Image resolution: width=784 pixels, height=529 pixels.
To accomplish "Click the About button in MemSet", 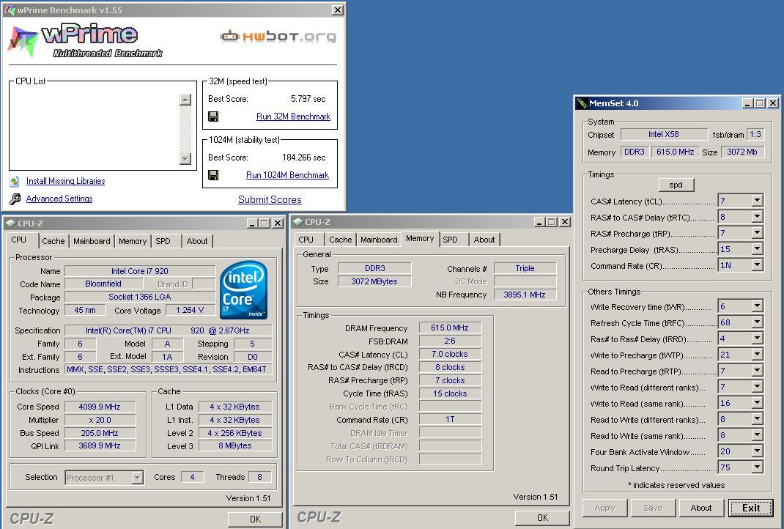I will (x=701, y=508).
